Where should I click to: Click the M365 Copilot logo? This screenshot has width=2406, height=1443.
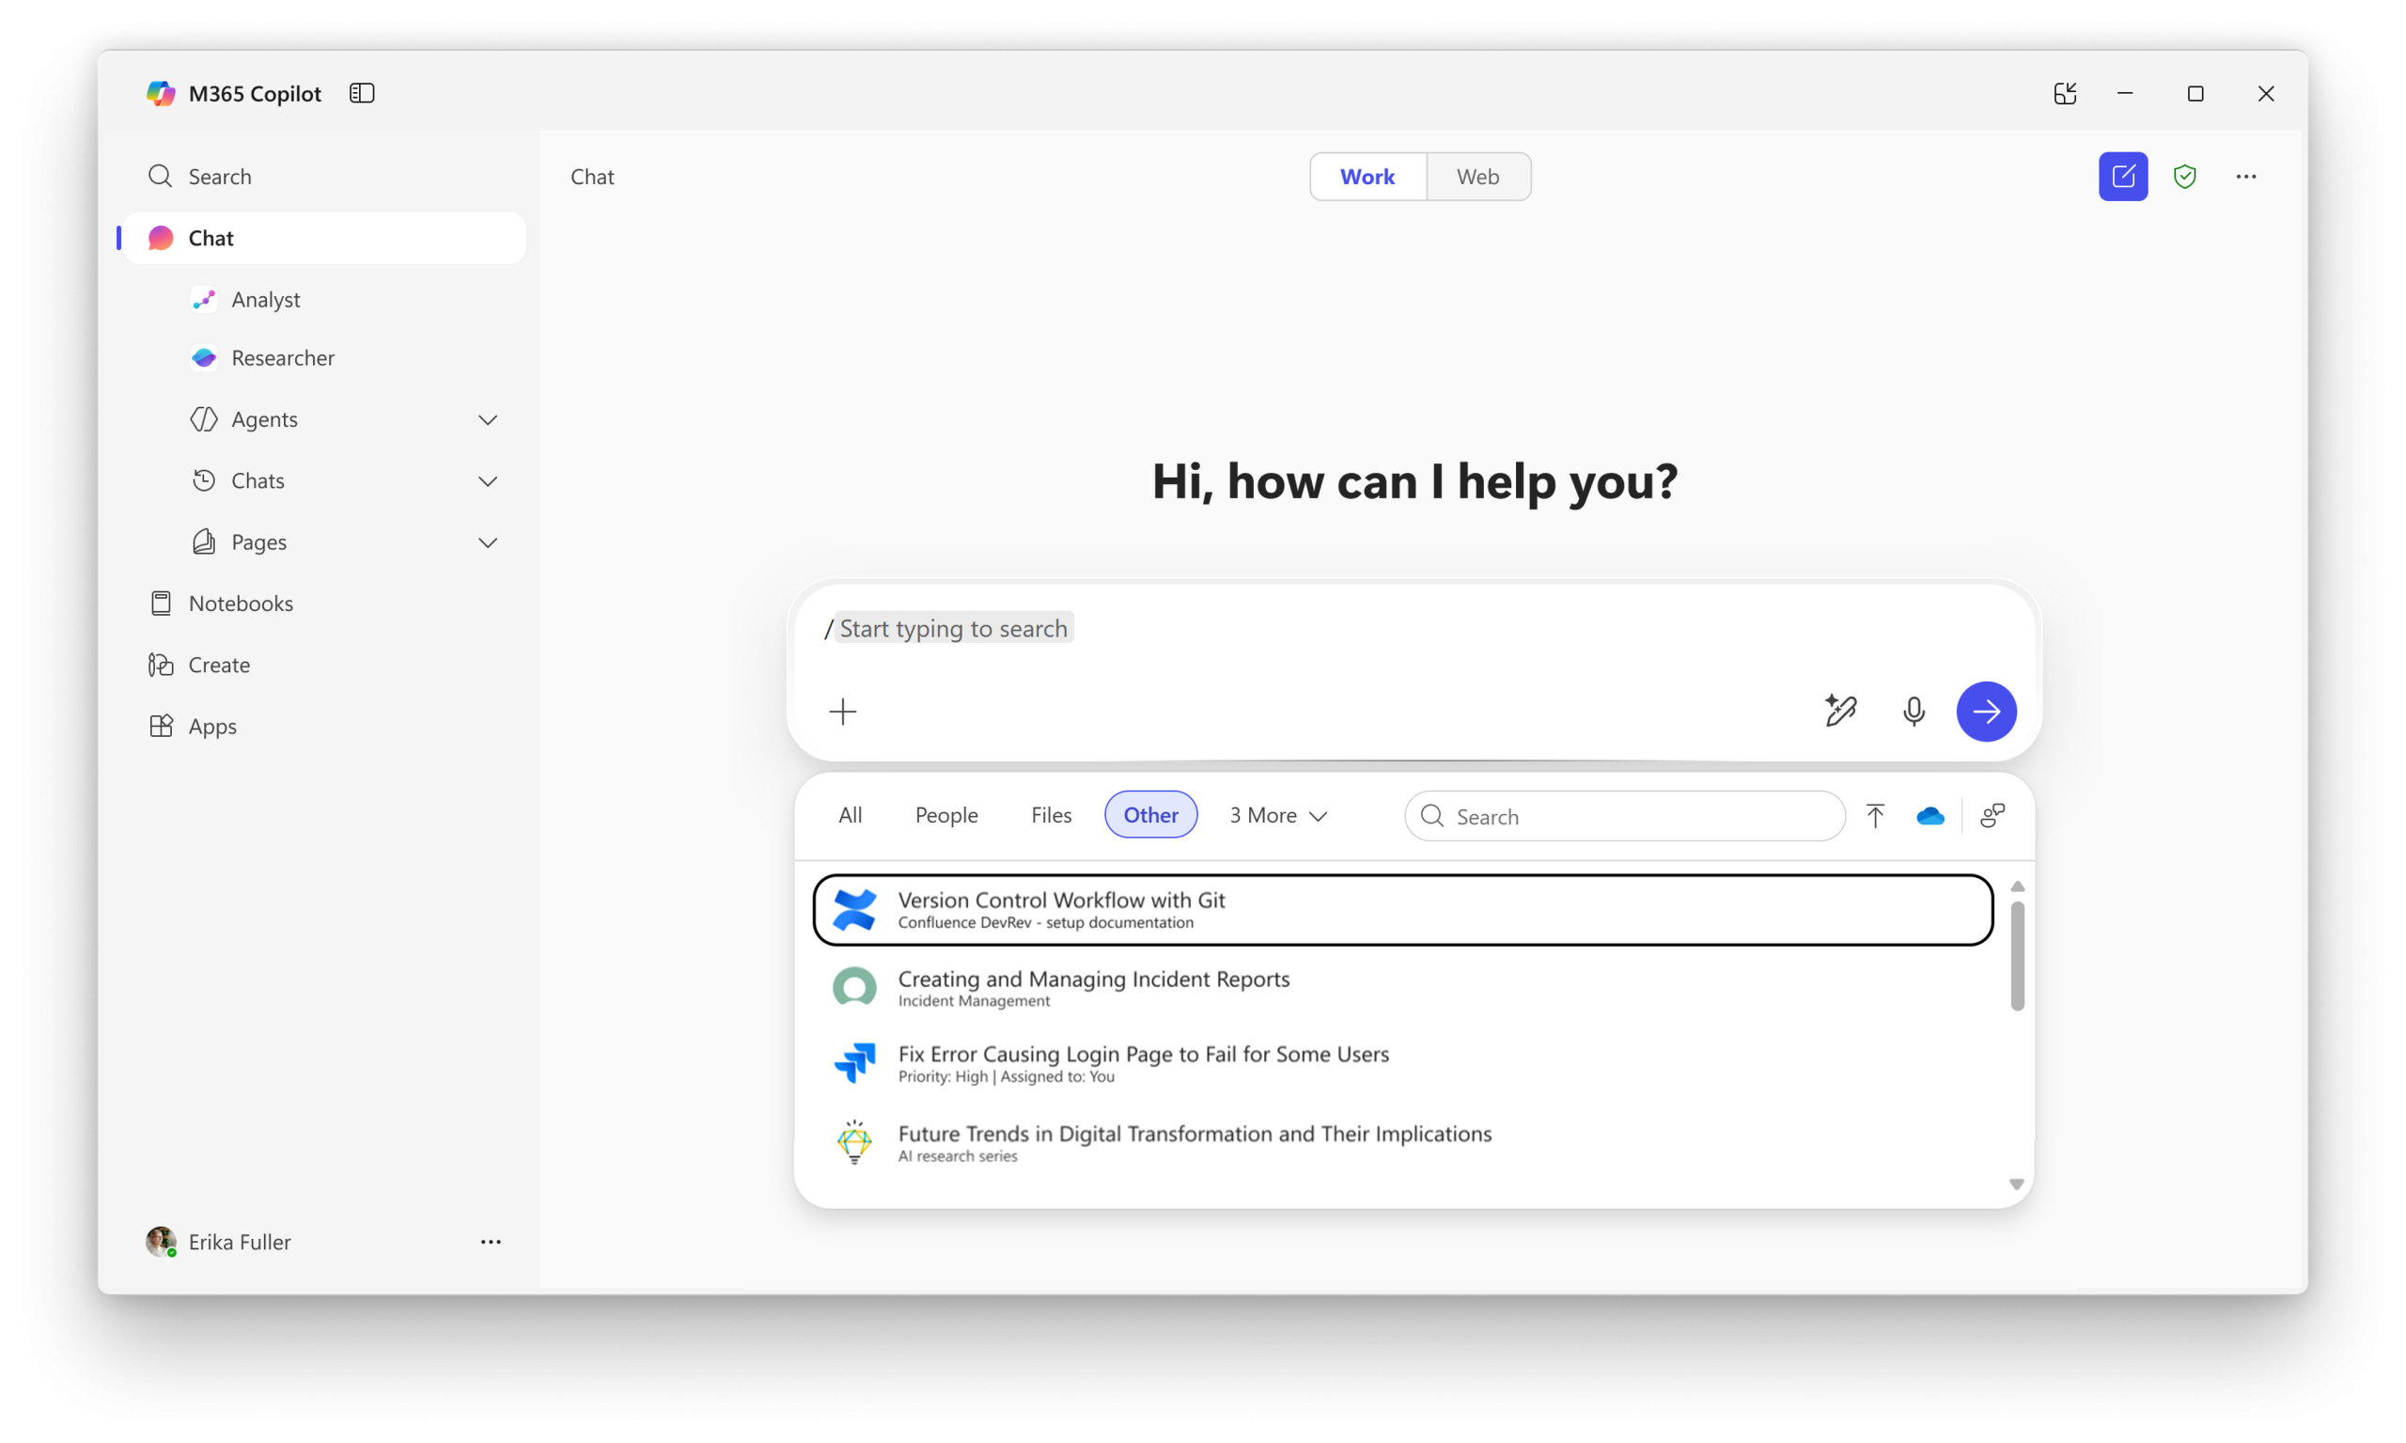(x=161, y=93)
